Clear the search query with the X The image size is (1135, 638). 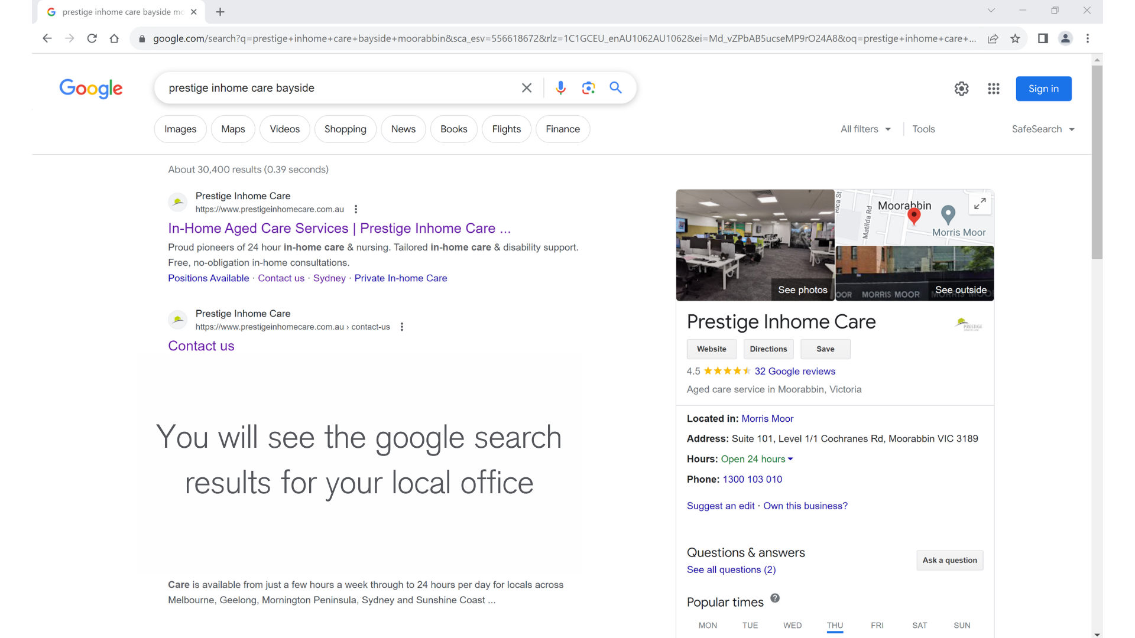(527, 88)
